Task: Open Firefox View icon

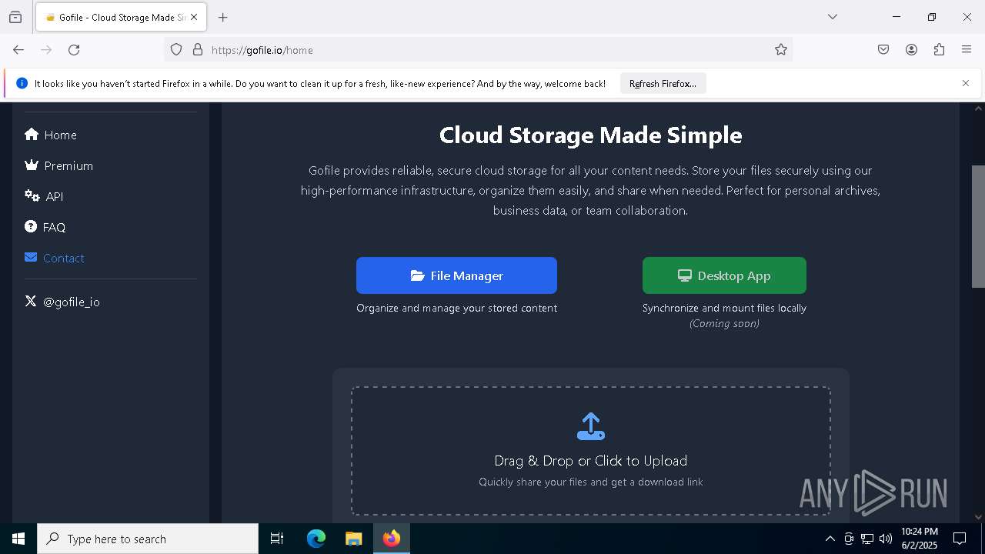Action: pyautogui.click(x=15, y=17)
